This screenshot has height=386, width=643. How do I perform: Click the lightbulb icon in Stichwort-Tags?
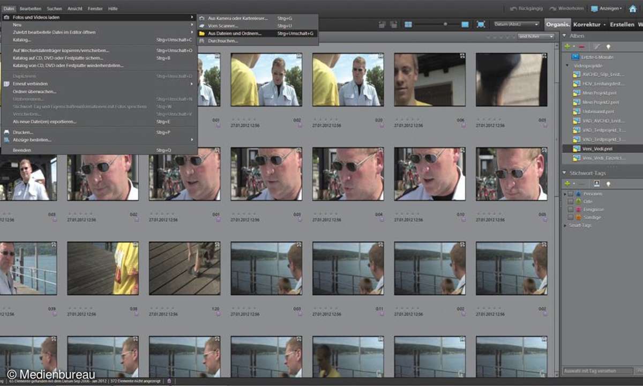[608, 183]
